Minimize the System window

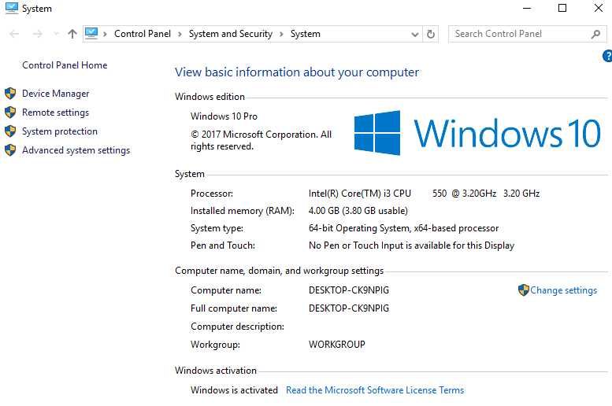[527, 8]
